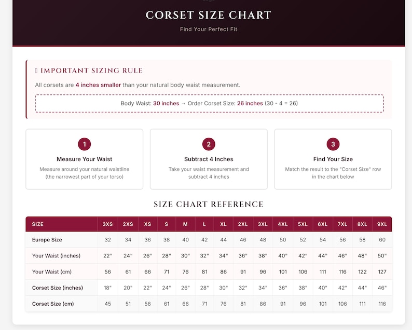Click the 36" waist inches cell
Image resolution: width=412 pixels, height=330 pixels.
point(243,256)
